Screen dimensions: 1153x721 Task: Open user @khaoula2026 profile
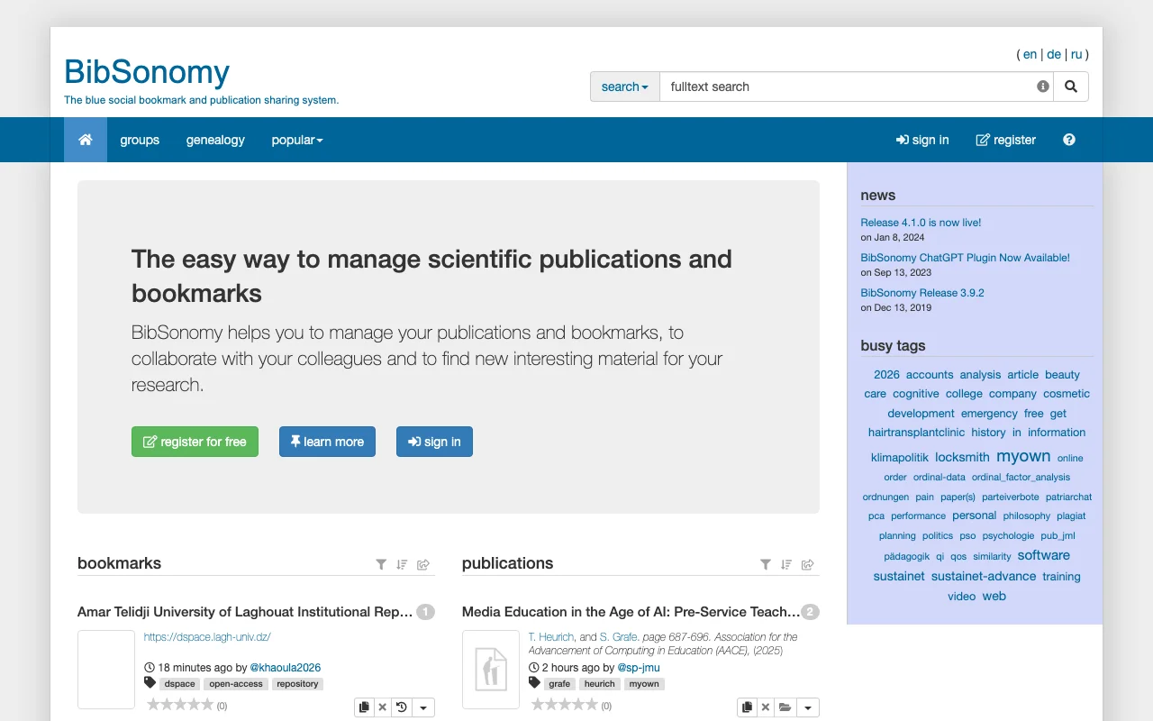point(286,668)
